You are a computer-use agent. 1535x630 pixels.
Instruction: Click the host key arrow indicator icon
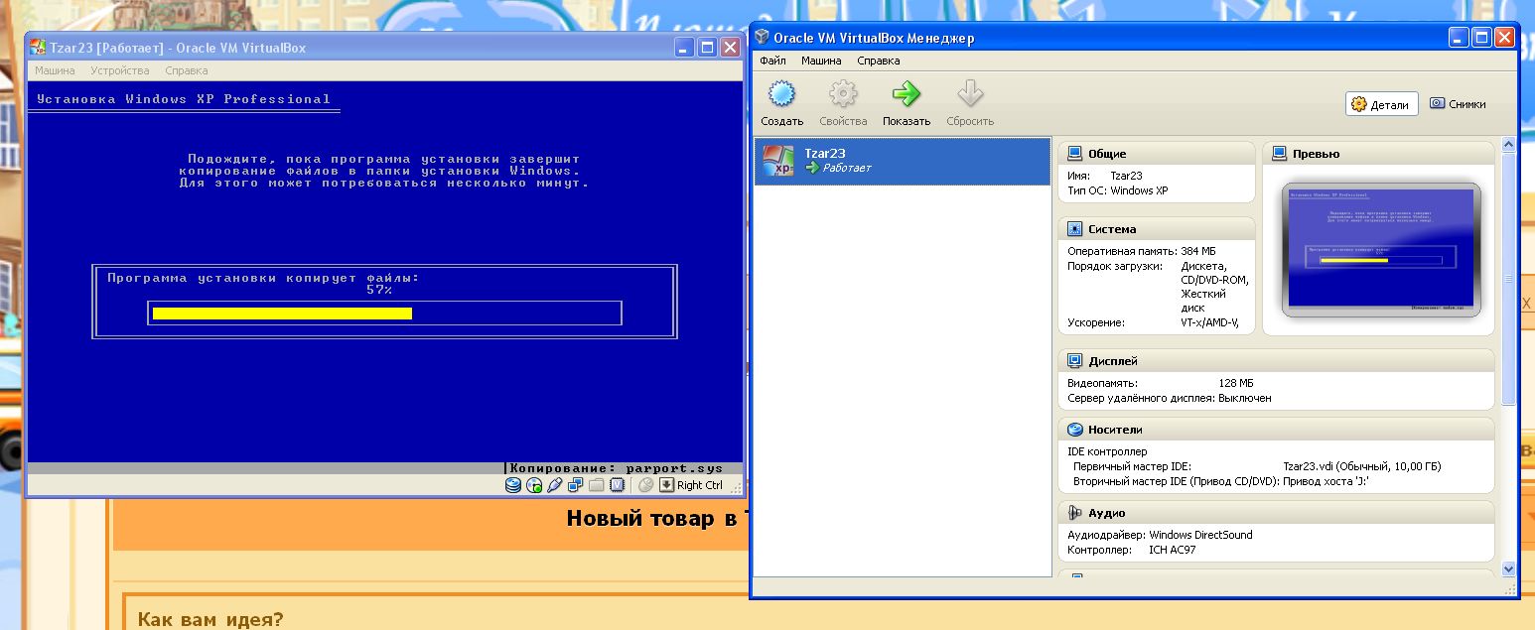point(667,485)
